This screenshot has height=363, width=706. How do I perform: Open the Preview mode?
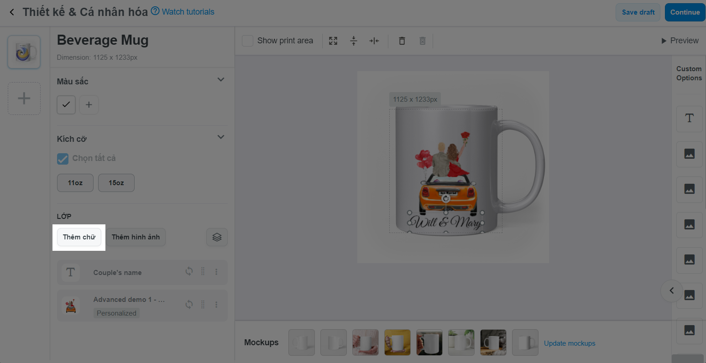click(x=680, y=41)
